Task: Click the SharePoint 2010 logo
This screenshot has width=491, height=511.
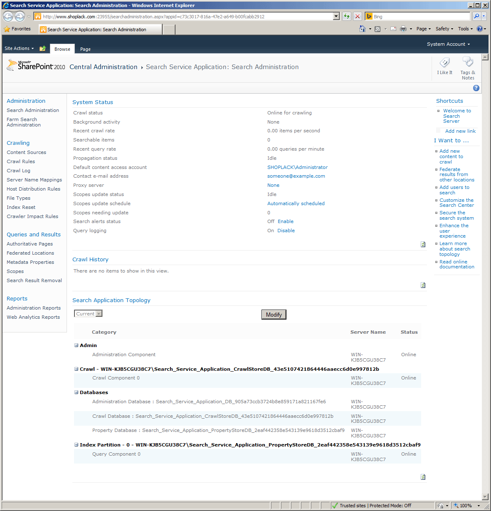Action: pyautogui.click(x=36, y=66)
